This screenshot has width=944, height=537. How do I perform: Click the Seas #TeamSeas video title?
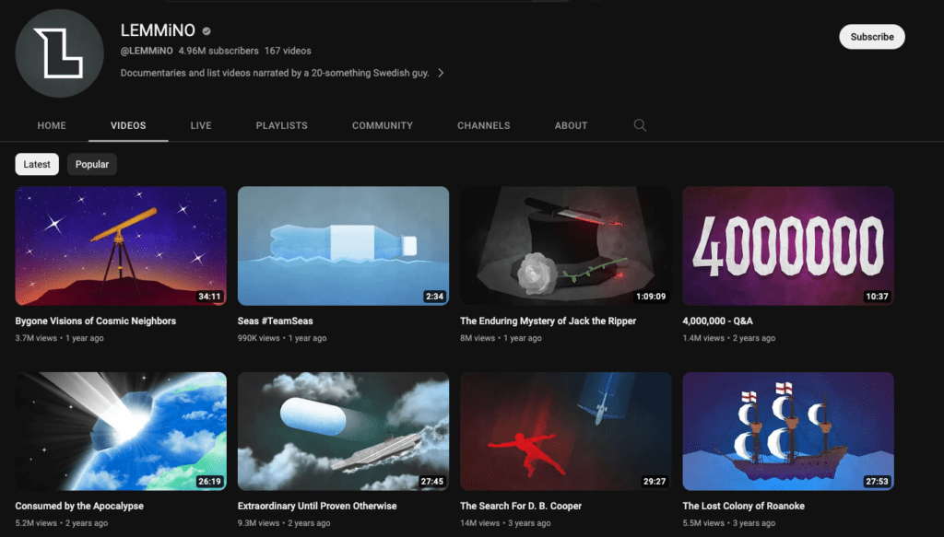coord(275,321)
